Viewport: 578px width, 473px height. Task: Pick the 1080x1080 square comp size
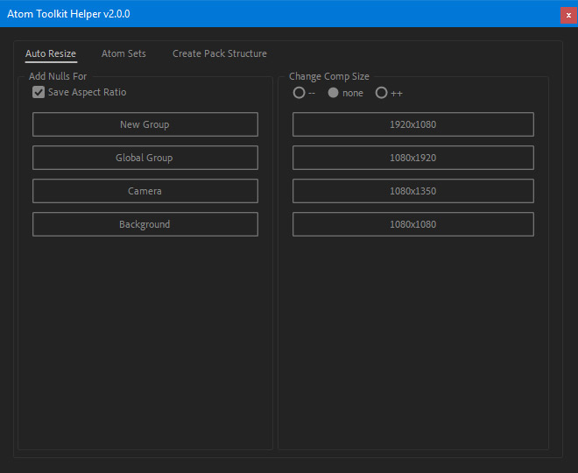(413, 224)
